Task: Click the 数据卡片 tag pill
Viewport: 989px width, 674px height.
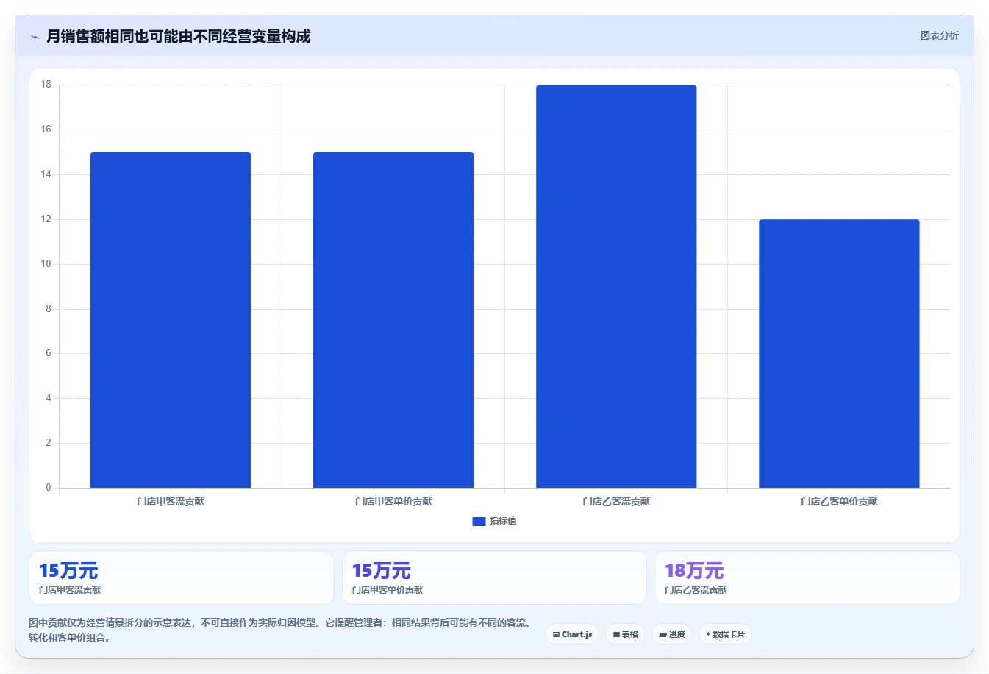Action: (725, 634)
